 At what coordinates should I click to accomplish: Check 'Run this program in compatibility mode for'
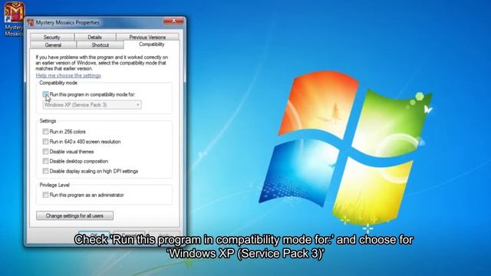[x=46, y=94]
